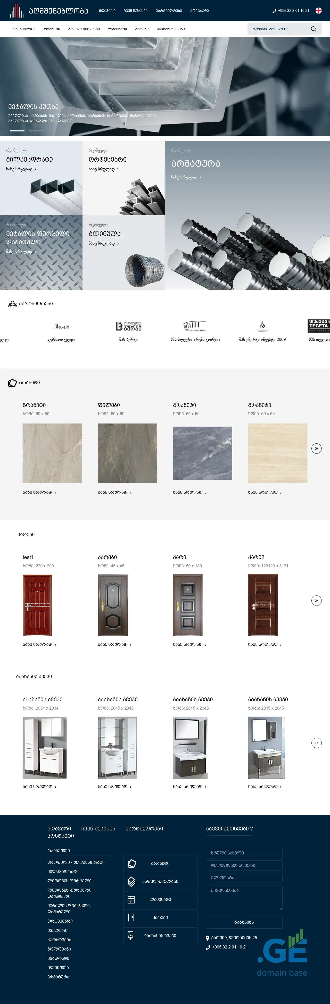Click the ლამინატი grid icon in footer

point(131,900)
